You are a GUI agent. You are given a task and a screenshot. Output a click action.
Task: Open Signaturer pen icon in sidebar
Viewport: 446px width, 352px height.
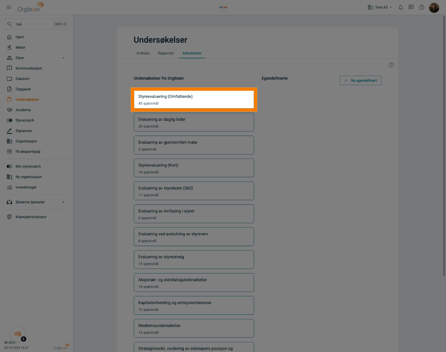9,131
